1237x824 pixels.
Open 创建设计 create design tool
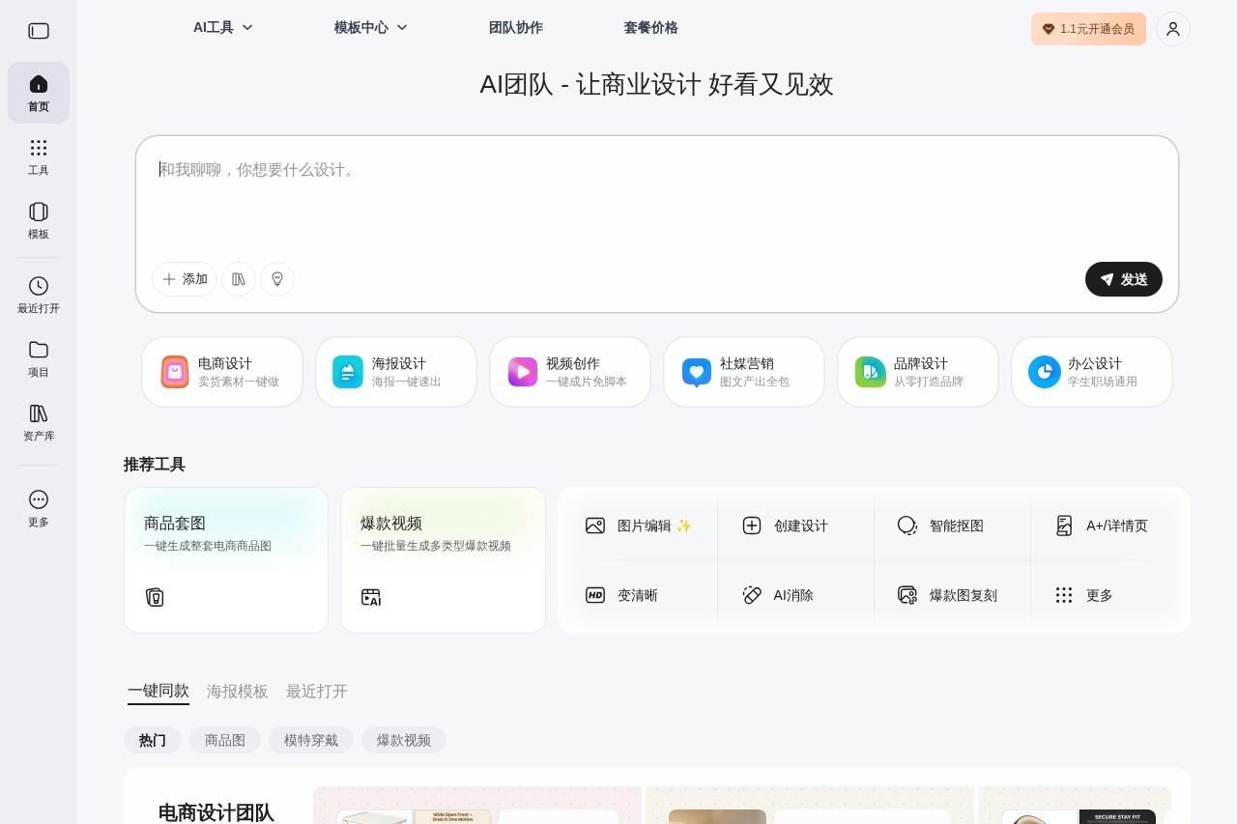pos(785,526)
